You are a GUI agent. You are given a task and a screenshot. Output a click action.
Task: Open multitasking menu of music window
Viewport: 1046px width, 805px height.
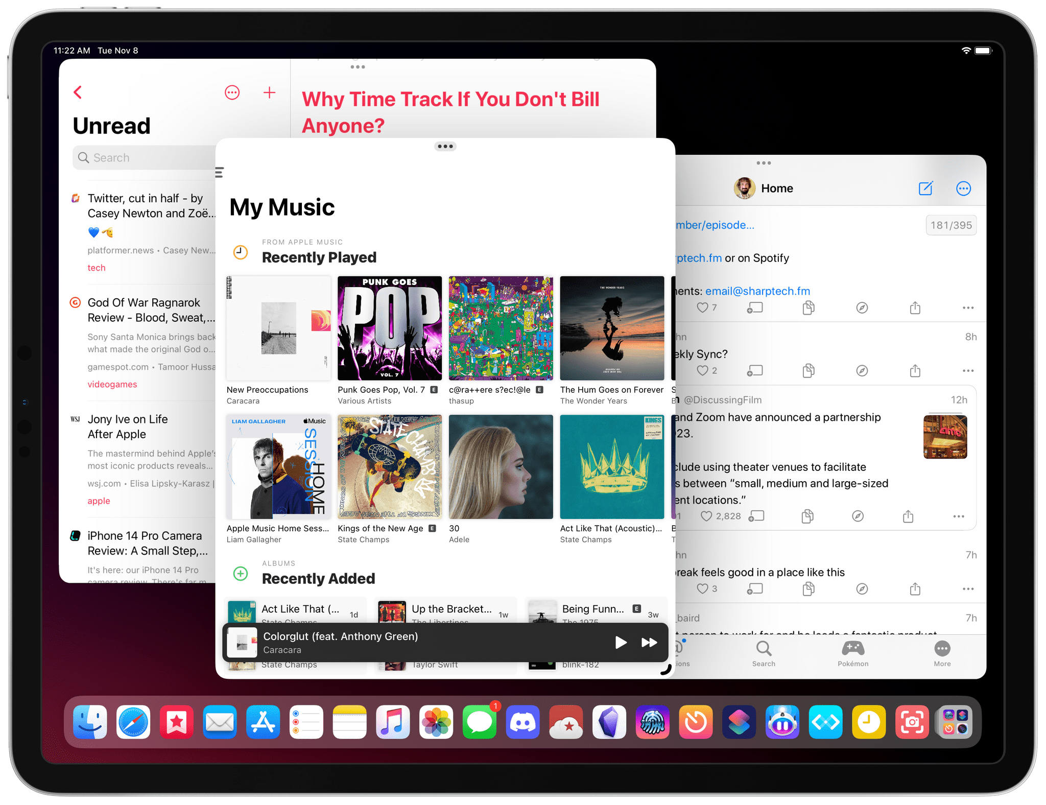(445, 147)
